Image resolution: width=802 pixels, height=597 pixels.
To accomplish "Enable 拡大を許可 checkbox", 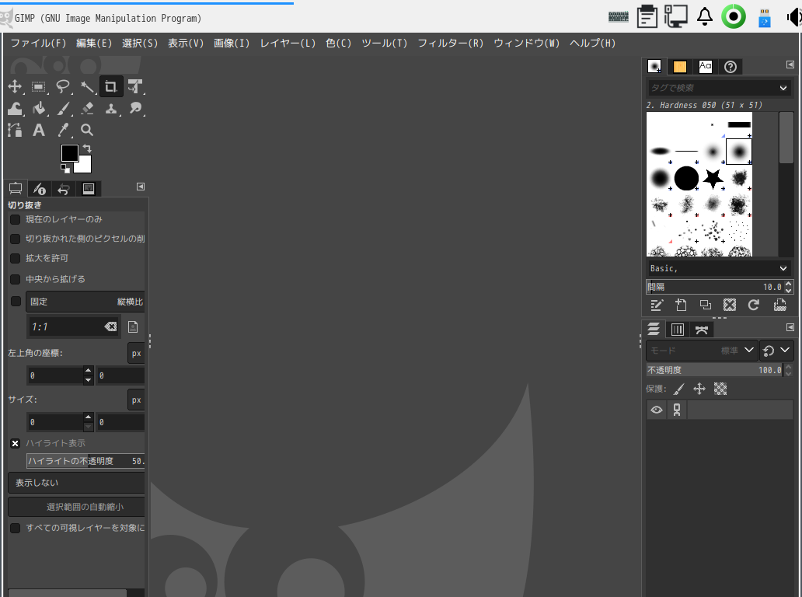I will pyautogui.click(x=16, y=258).
